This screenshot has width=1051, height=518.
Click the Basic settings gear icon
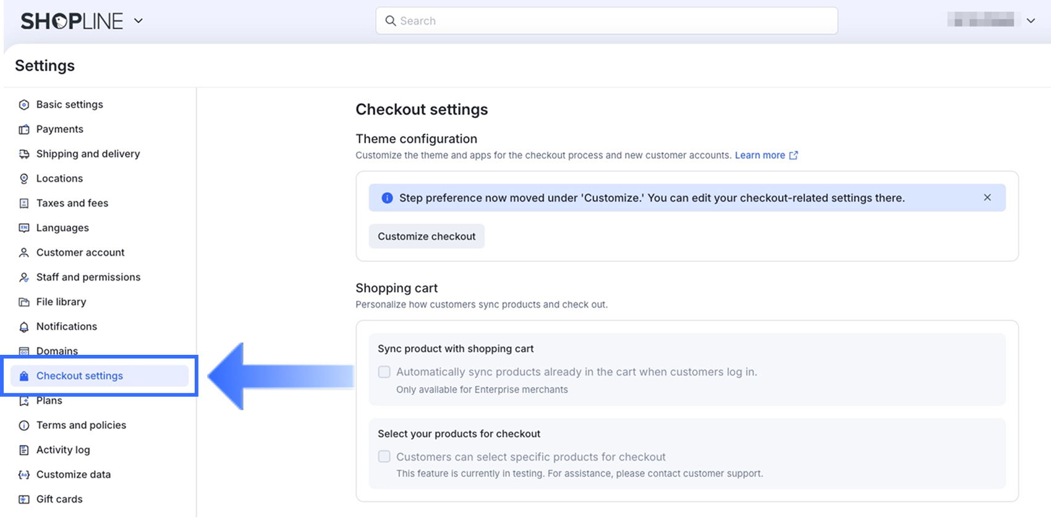click(24, 104)
